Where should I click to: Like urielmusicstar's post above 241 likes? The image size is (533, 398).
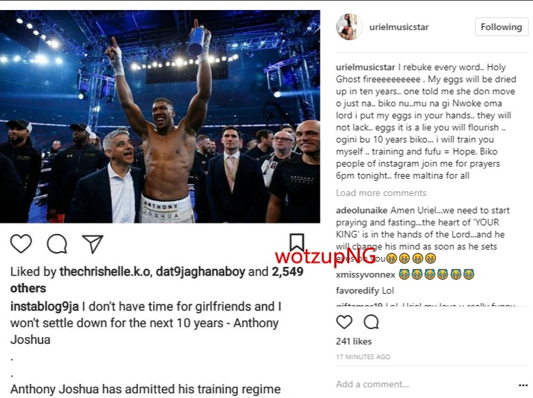point(344,322)
